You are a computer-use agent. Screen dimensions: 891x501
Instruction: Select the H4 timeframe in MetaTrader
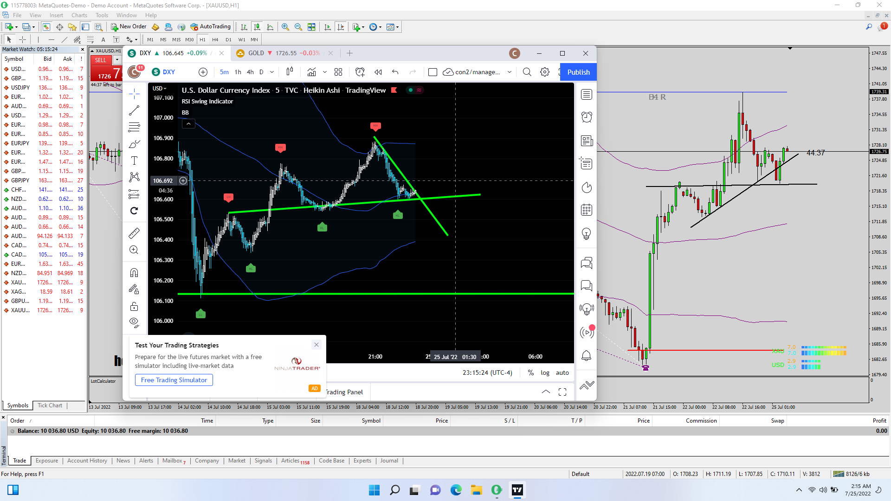coord(215,39)
